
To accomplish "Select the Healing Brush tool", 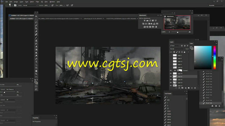I will 36,34.
